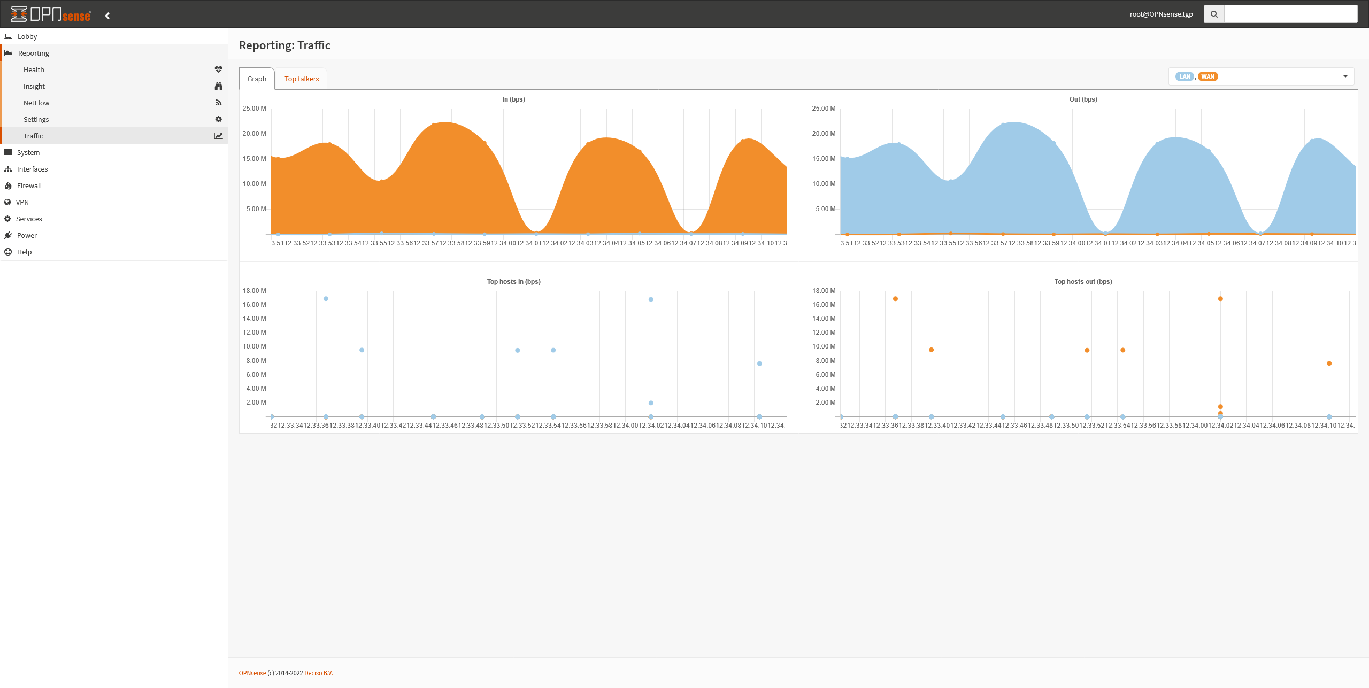Click the Power menu item
Viewport: 1369px width, 688px height.
[26, 235]
